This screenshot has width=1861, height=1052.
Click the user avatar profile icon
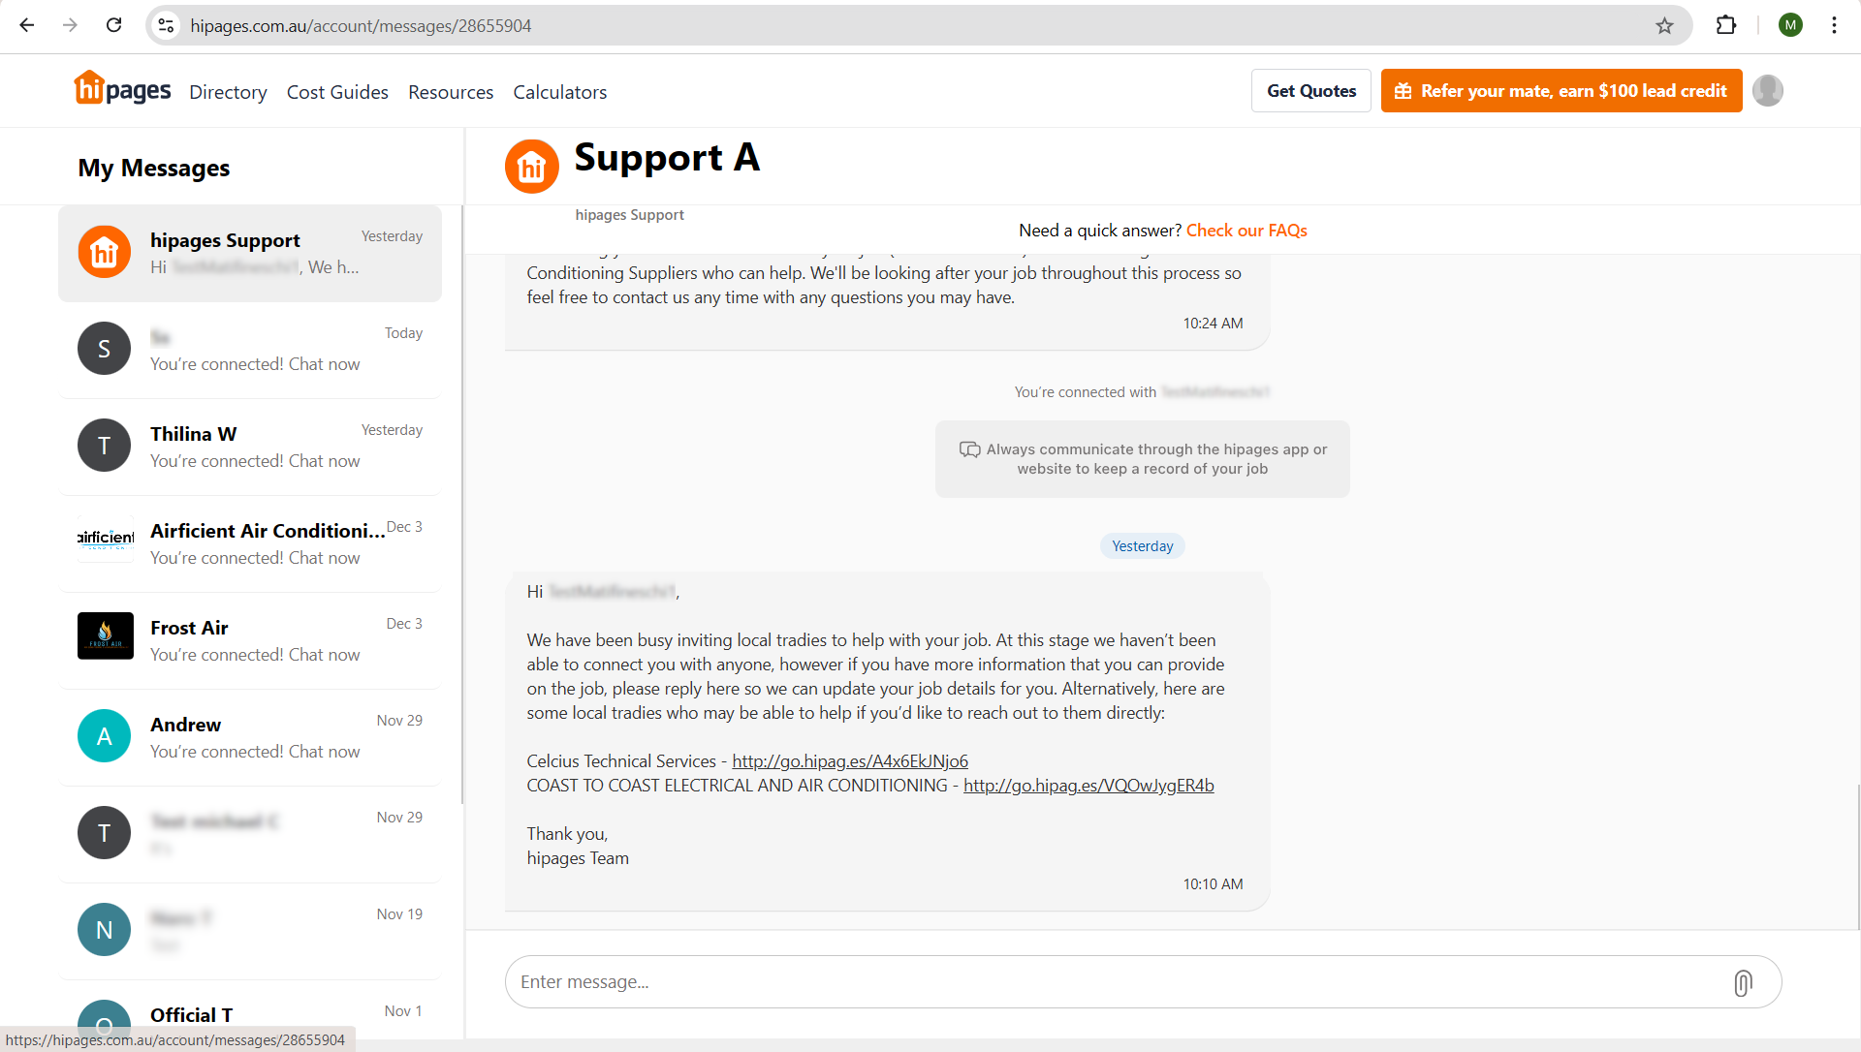tap(1767, 91)
